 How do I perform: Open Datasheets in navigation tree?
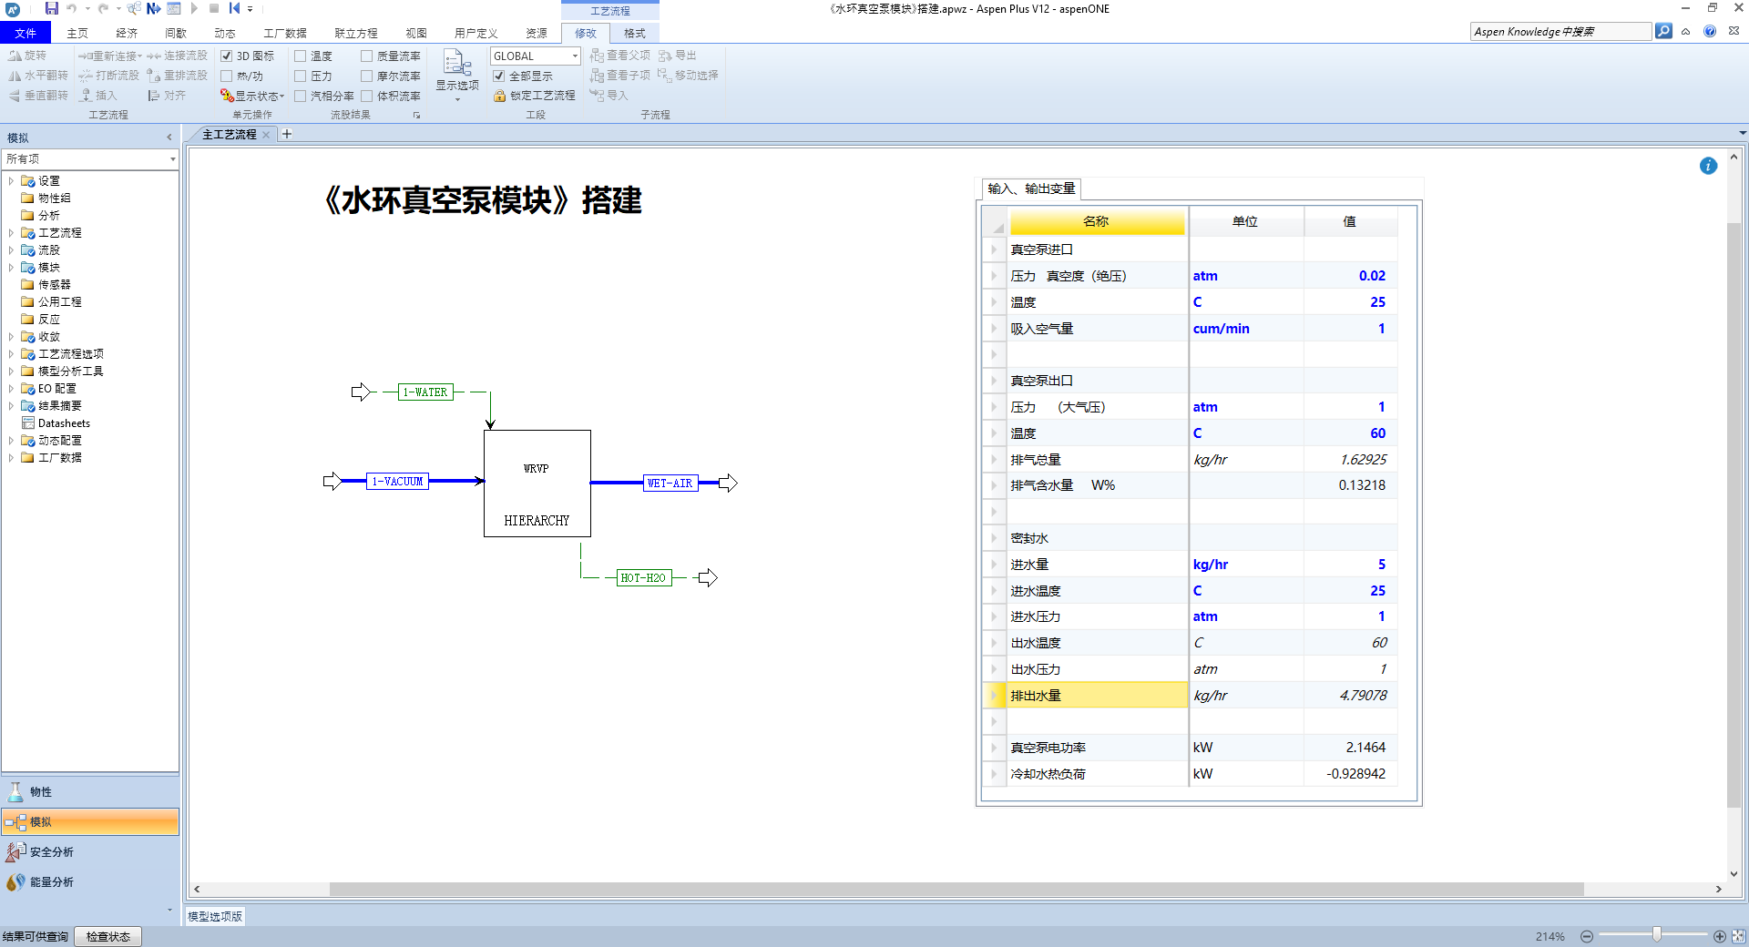[x=64, y=423]
